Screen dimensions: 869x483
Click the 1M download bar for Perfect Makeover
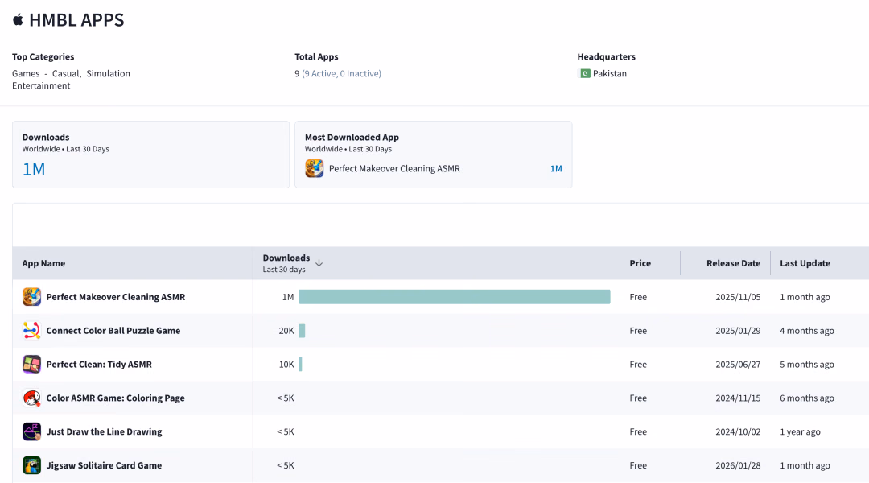tap(455, 297)
